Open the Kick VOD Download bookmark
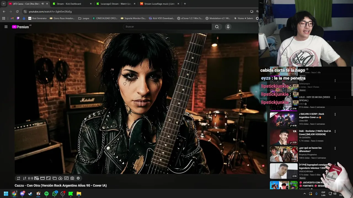Screen dimensions: 353x198 [x=162, y=18]
